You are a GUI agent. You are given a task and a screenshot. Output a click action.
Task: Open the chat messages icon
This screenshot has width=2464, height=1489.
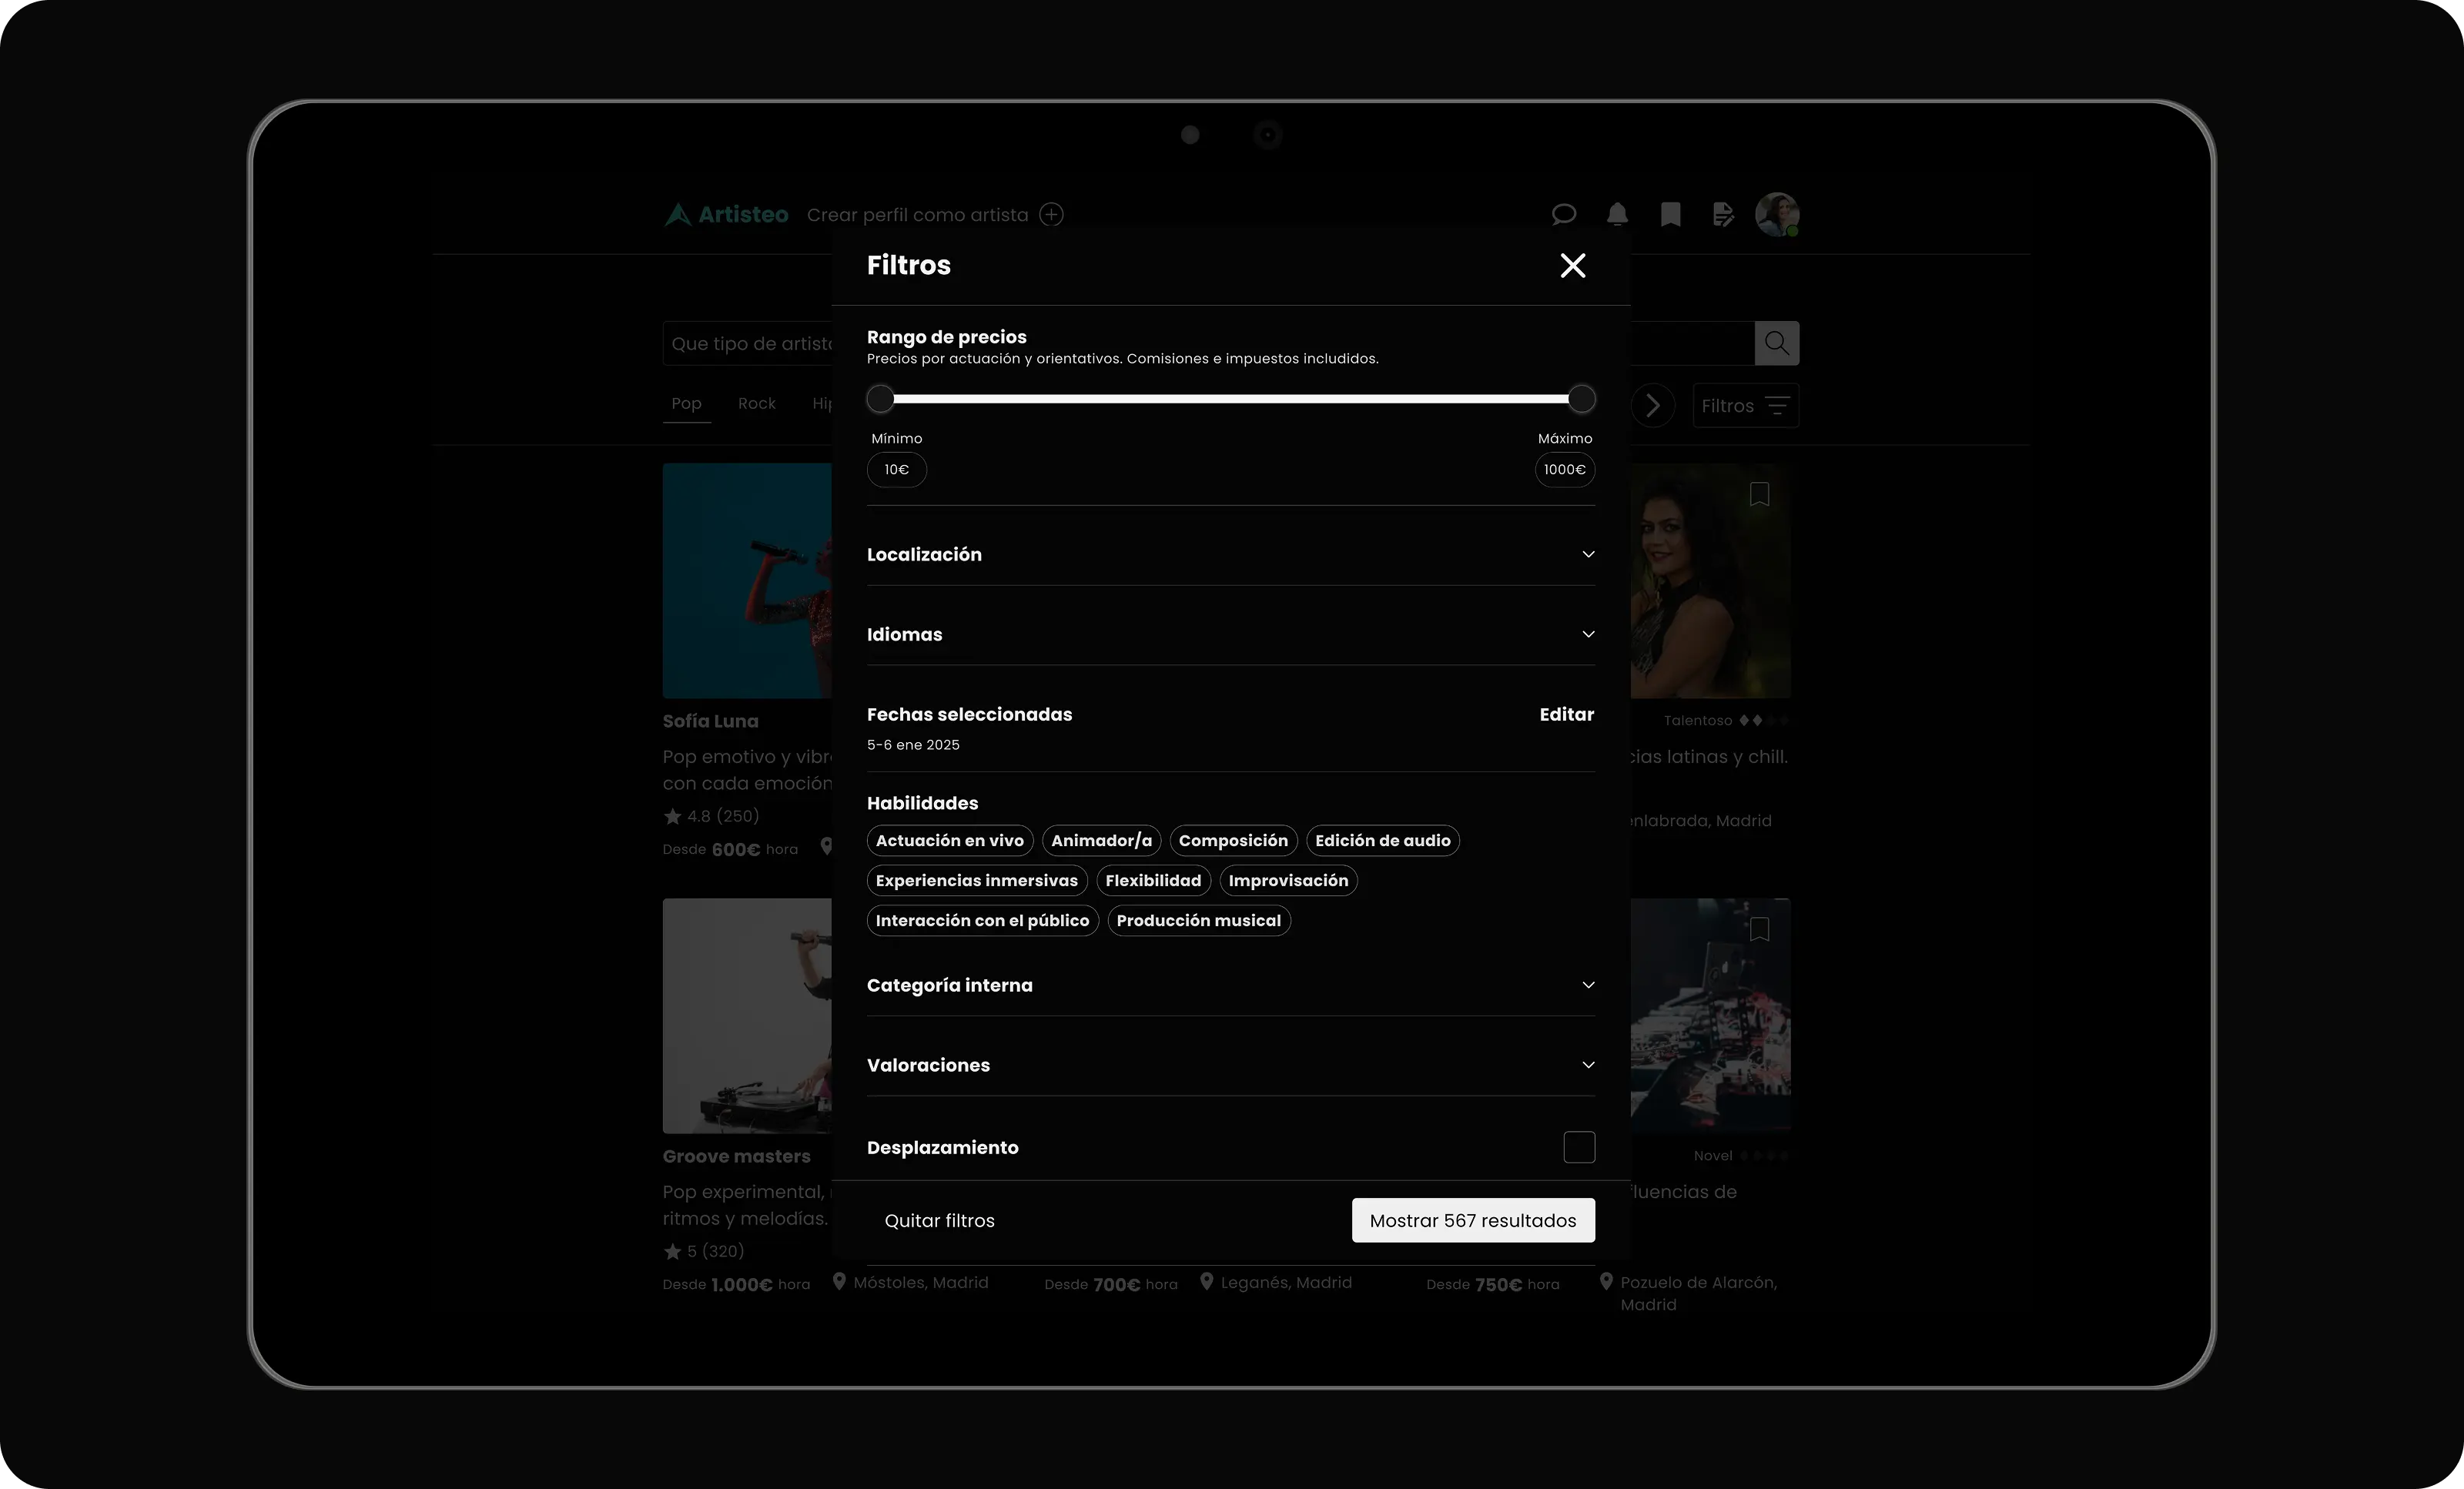[1563, 214]
